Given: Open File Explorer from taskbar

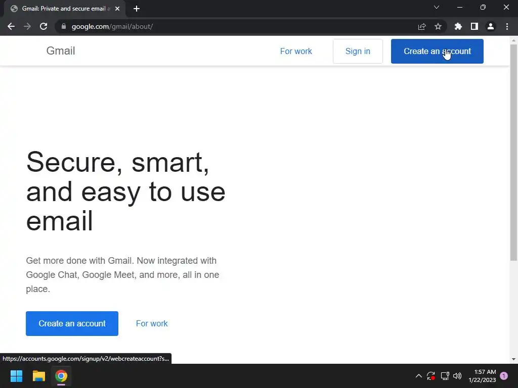Looking at the screenshot, I should point(38,376).
